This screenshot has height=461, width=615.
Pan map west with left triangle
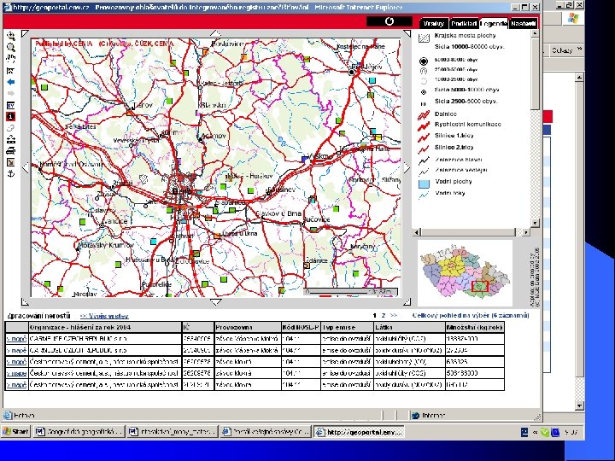(x=26, y=168)
